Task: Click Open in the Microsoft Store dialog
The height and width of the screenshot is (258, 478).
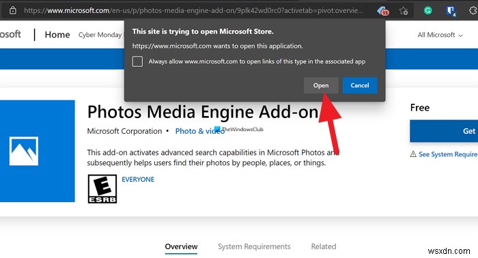Action: (321, 85)
